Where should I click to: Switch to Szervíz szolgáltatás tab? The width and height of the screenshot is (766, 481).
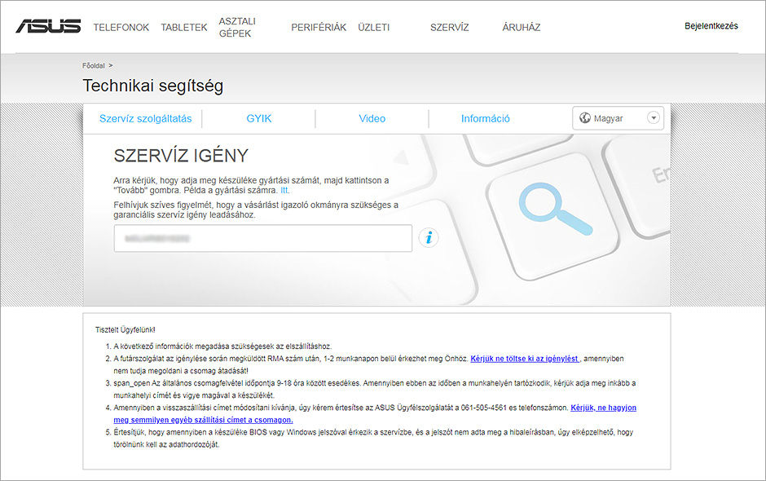pos(146,118)
